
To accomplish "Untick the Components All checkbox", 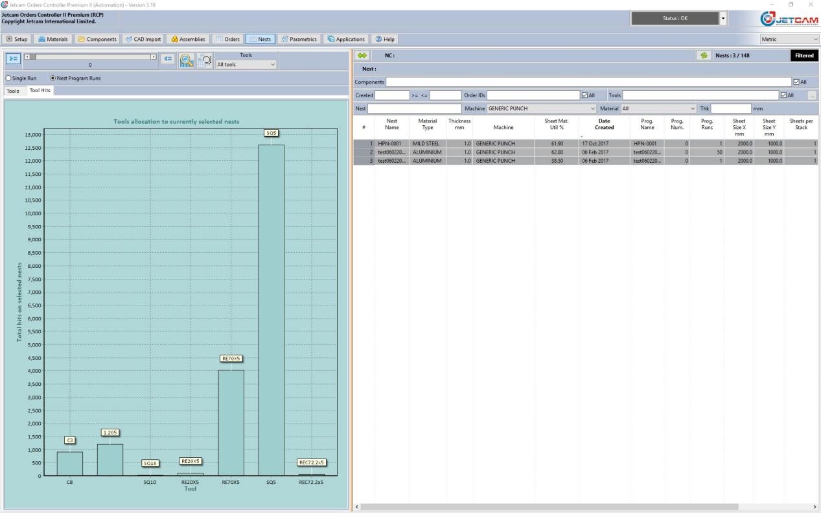I will [797, 82].
